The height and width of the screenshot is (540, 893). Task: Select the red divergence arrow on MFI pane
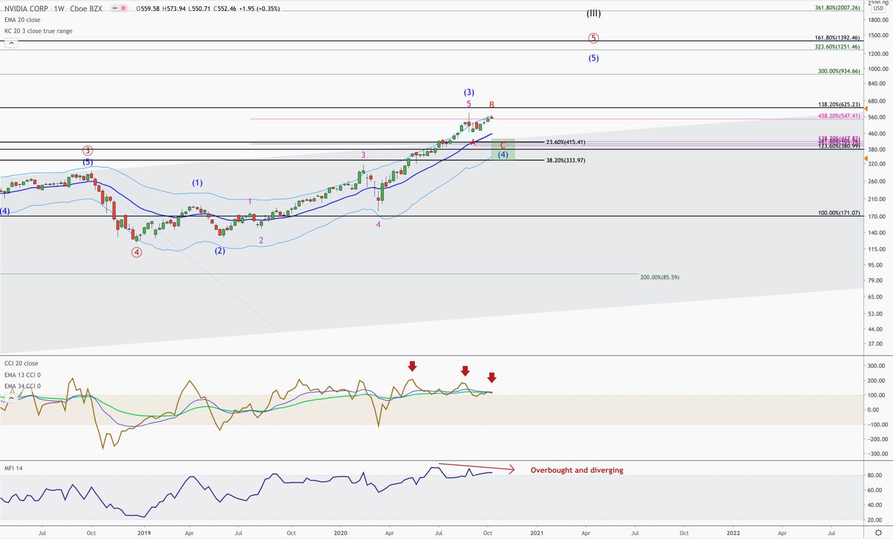(x=476, y=468)
